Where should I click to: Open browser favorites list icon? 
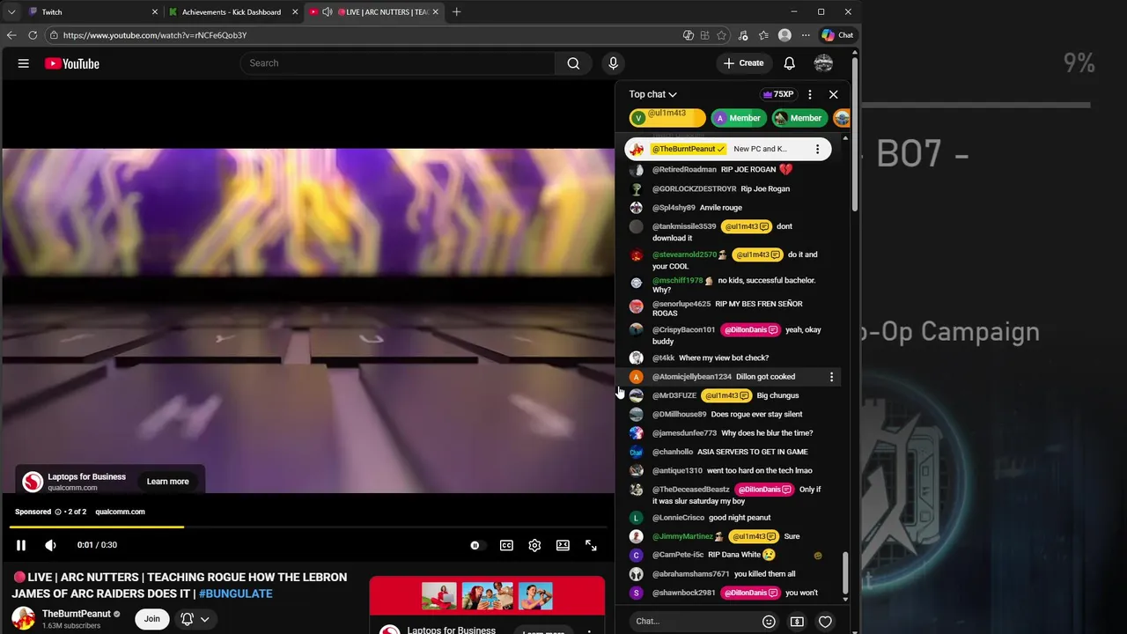[763, 35]
